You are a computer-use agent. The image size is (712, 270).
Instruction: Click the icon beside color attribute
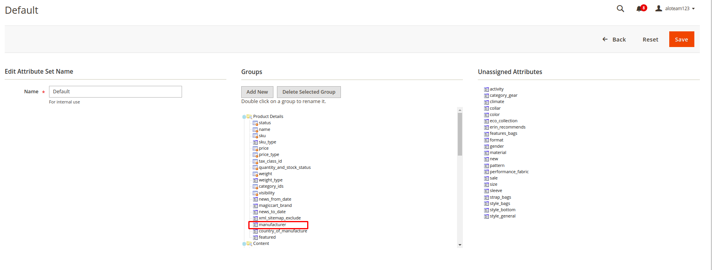click(x=486, y=115)
